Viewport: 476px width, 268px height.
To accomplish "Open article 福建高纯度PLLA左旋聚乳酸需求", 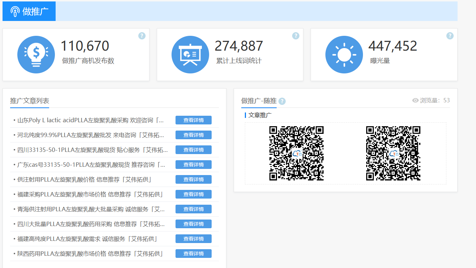I will (x=87, y=239).
